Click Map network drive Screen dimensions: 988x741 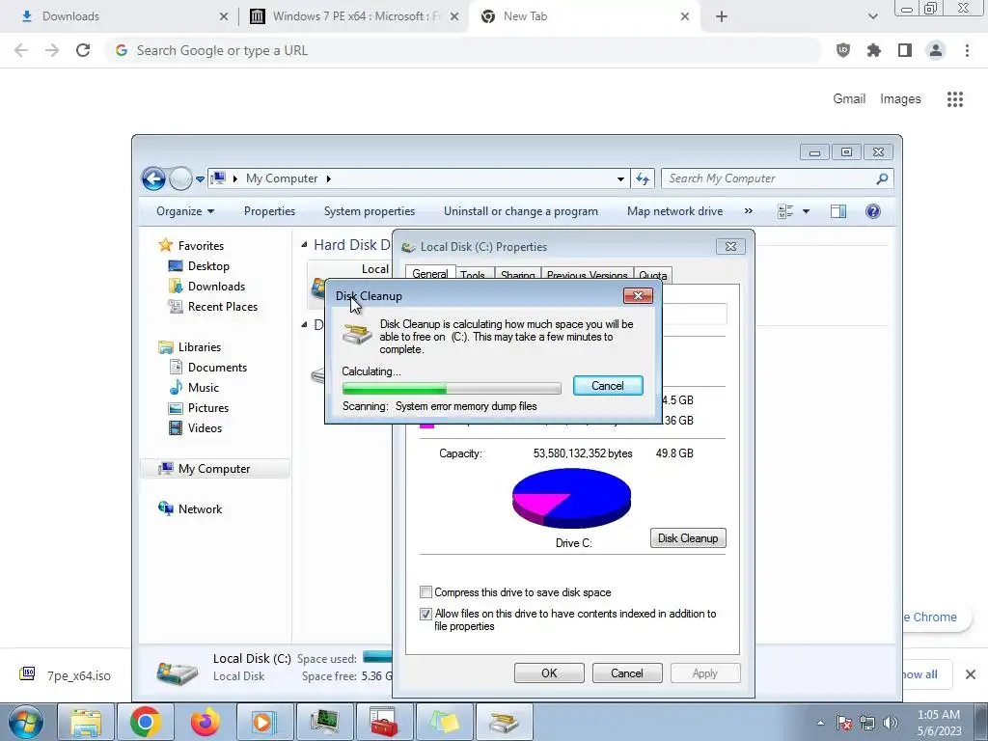[x=674, y=211]
